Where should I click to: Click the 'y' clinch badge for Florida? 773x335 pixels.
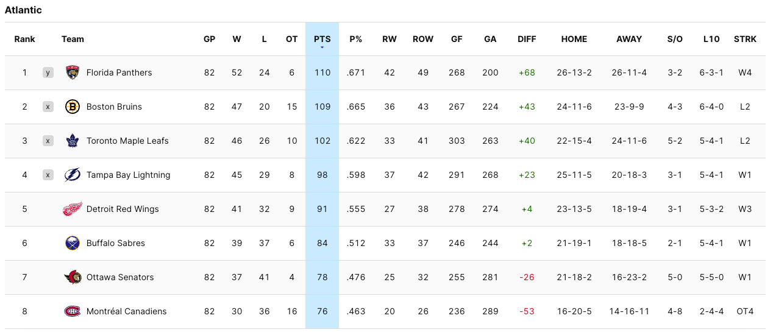tap(48, 72)
